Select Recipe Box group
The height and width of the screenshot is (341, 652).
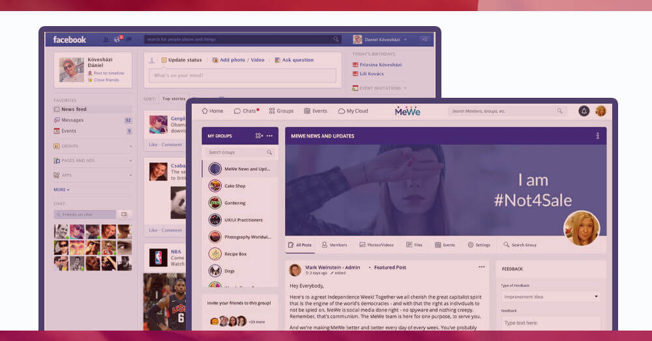point(240,254)
